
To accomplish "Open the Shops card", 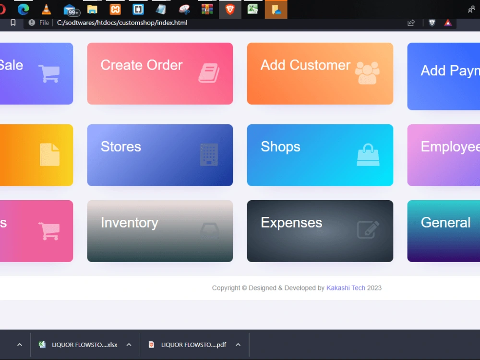I will (x=320, y=155).
